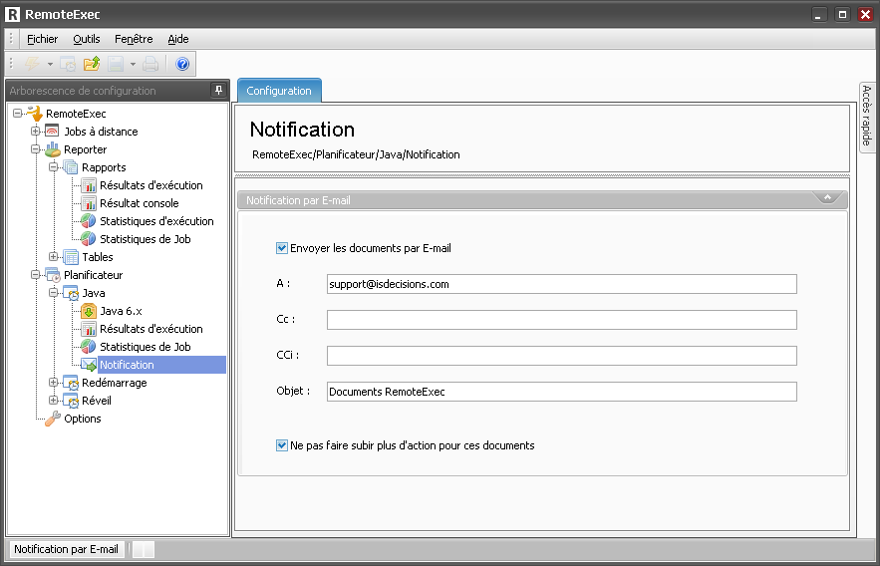The width and height of the screenshot is (880, 566).
Task: Open the Accès rapide side tab
Action: click(866, 117)
